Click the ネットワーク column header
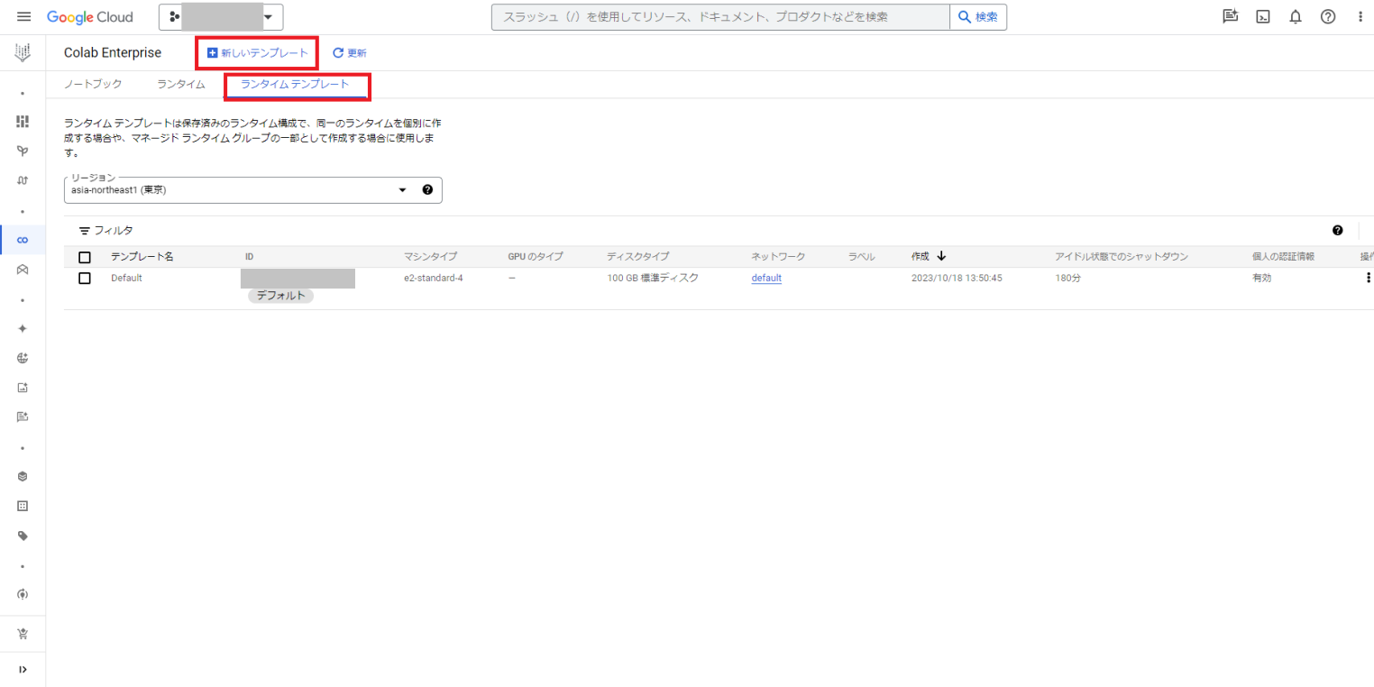This screenshot has width=1374, height=687. pos(778,257)
